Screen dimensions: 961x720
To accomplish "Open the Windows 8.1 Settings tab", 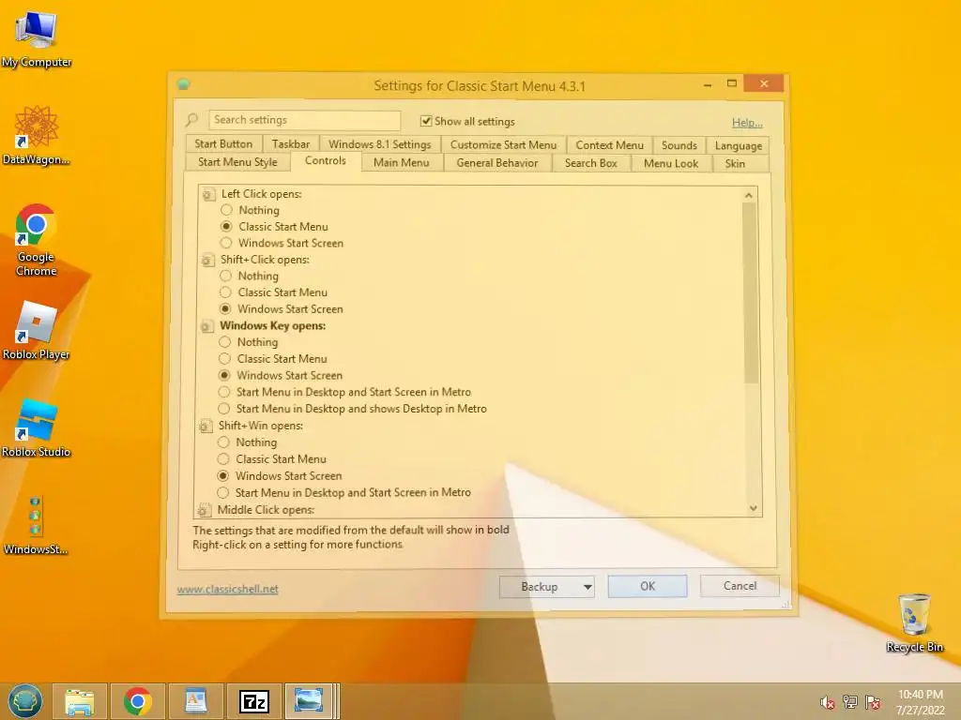I will 380,144.
